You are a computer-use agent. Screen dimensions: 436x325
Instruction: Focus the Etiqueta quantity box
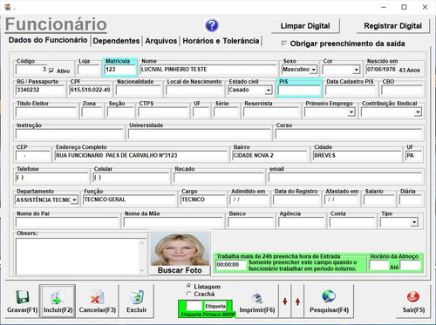[x=194, y=306]
